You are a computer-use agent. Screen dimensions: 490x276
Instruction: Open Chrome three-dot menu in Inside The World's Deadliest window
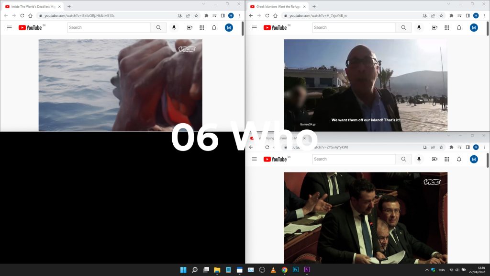[239, 16]
